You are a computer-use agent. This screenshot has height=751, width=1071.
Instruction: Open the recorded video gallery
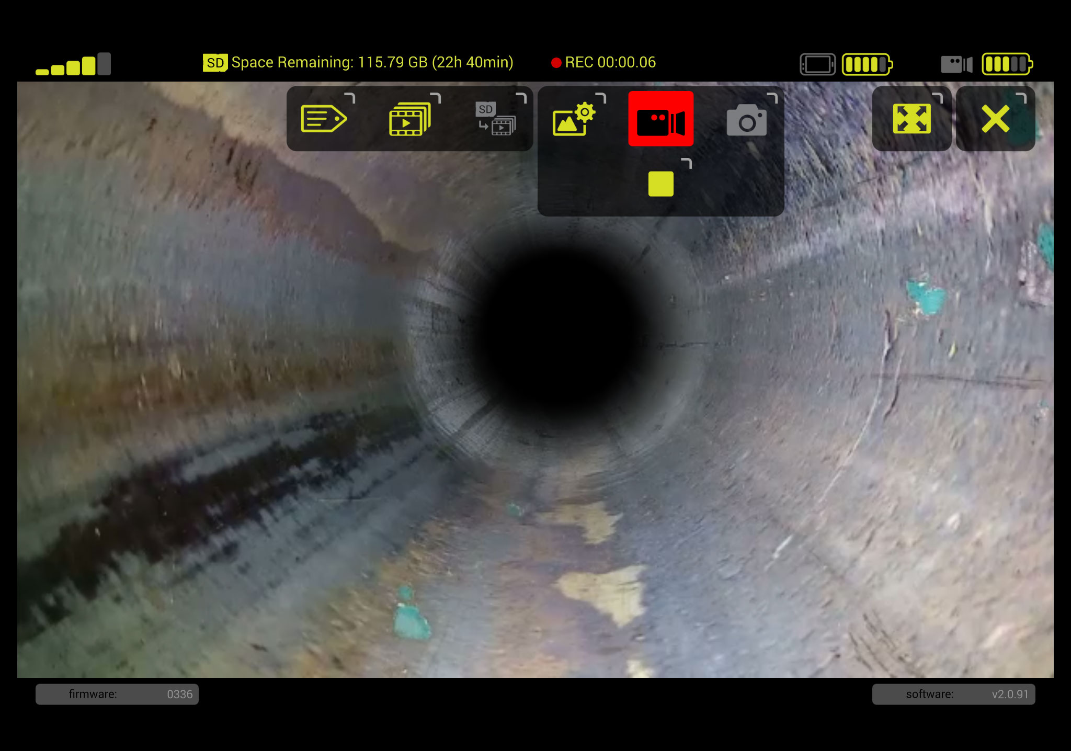point(411,118)
